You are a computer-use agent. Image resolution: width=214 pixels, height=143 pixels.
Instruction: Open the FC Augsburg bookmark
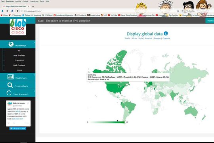click(x=15, y=15)
